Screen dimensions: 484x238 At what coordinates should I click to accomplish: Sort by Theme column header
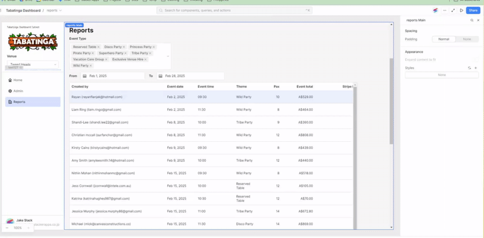tap(242, 87)
